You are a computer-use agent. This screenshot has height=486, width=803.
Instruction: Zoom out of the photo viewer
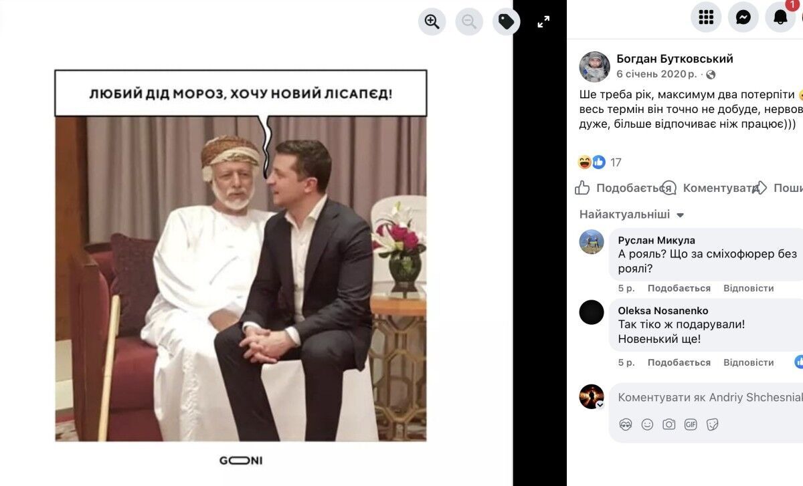469,21
